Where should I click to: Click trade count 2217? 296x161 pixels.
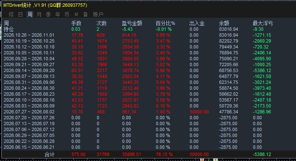tap(102, 70)
